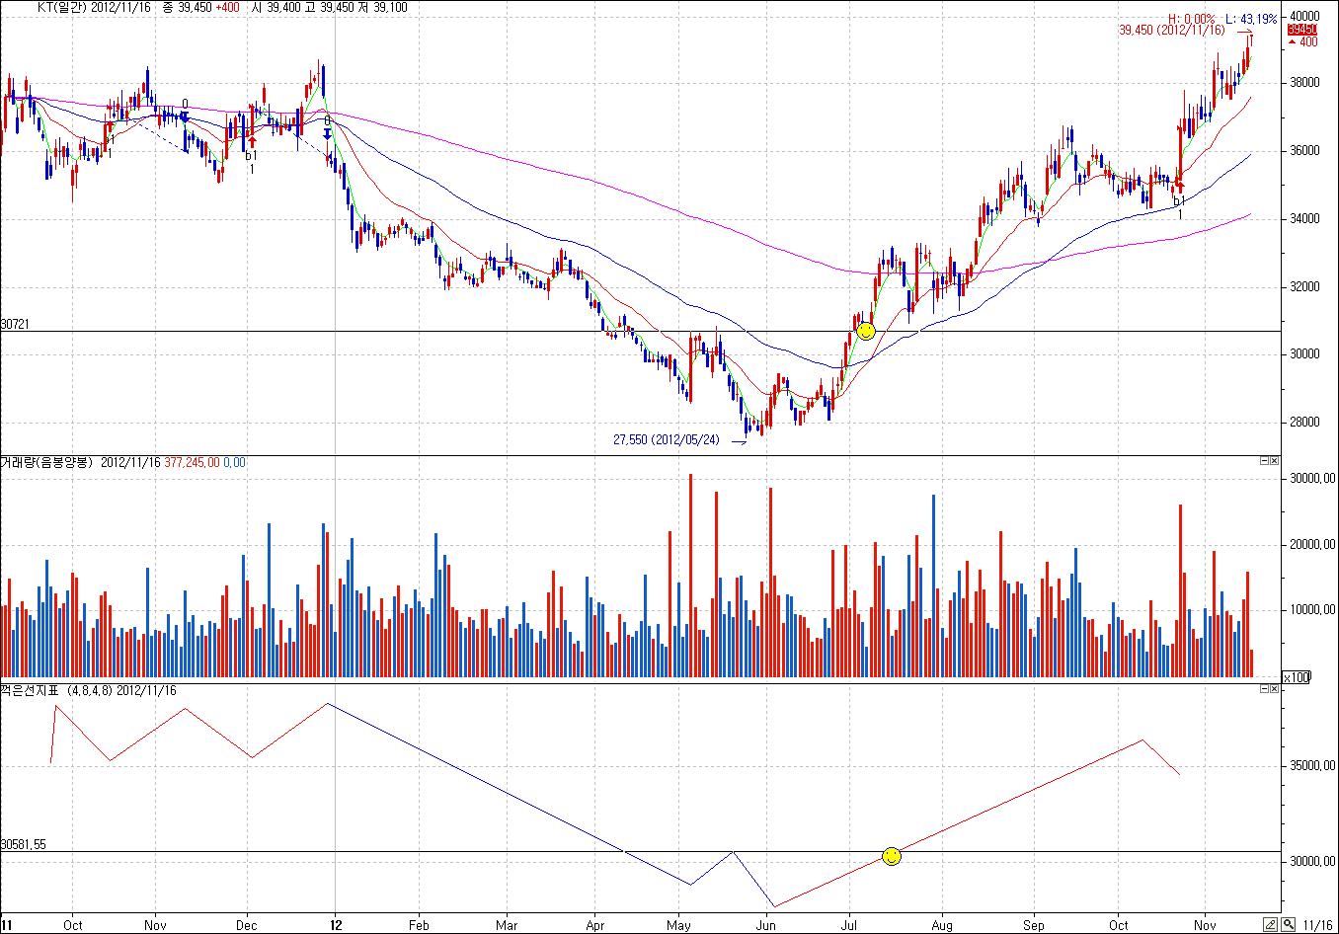
Task: Close the volume chart pane
Action: pos(1274,461)
